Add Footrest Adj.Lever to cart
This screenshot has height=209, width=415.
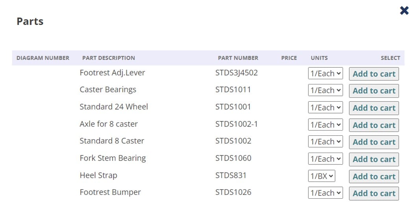(374, 74)
